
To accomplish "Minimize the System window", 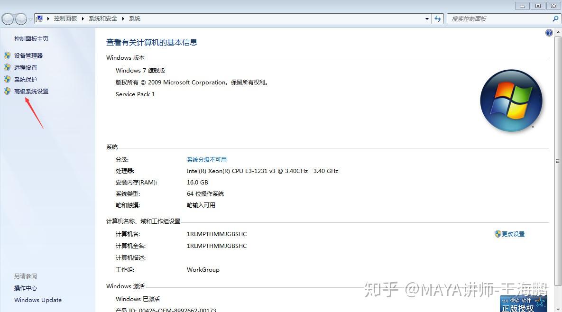I will [522, 6].
